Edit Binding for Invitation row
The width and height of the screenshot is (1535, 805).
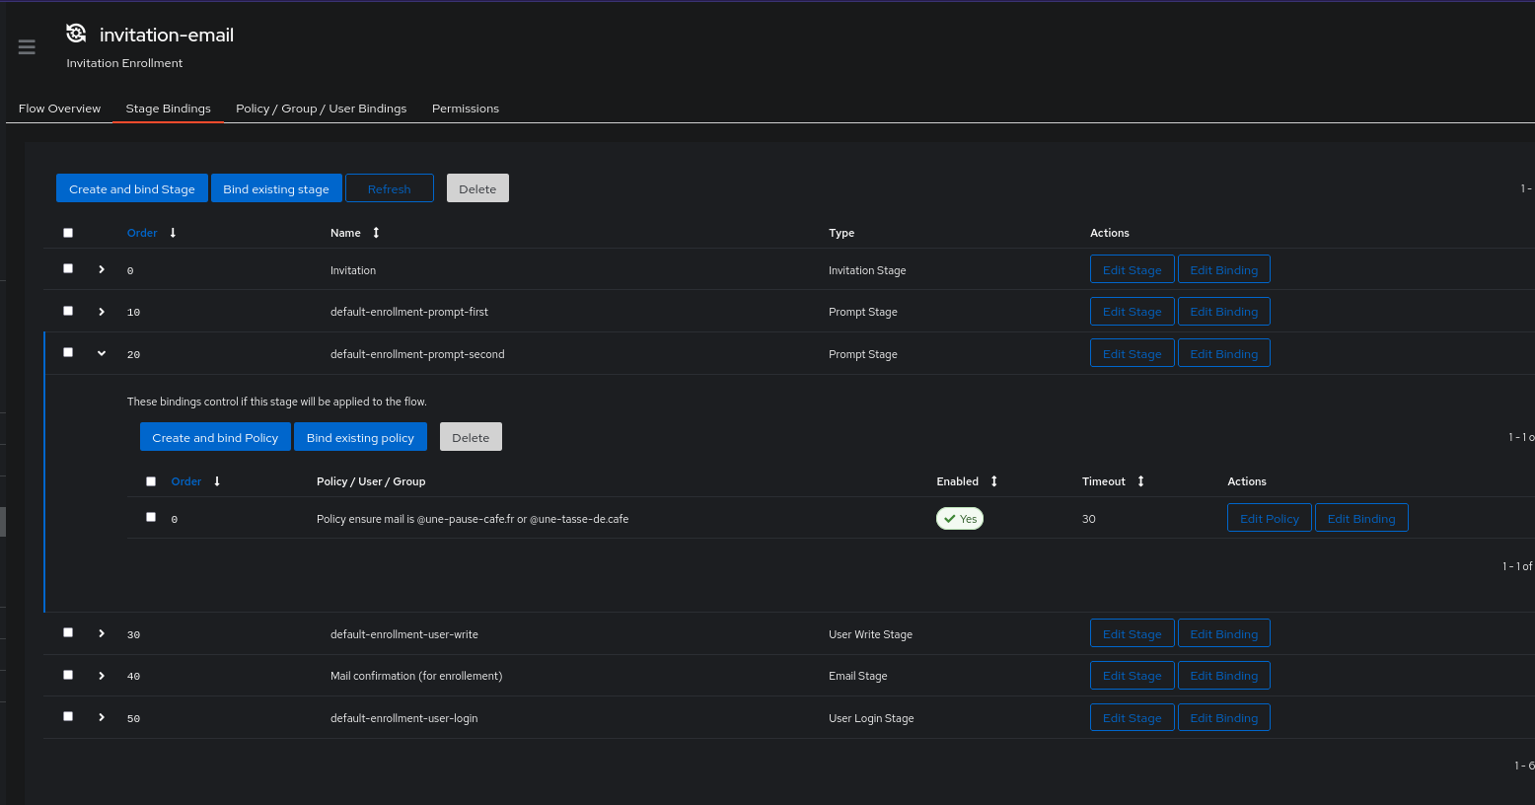tap(1224, 269)
